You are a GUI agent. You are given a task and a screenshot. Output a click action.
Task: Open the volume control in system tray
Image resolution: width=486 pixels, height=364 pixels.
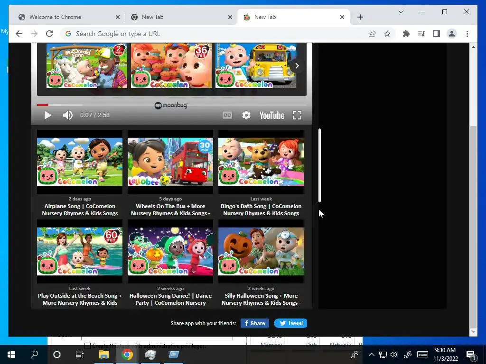(394, 355)
